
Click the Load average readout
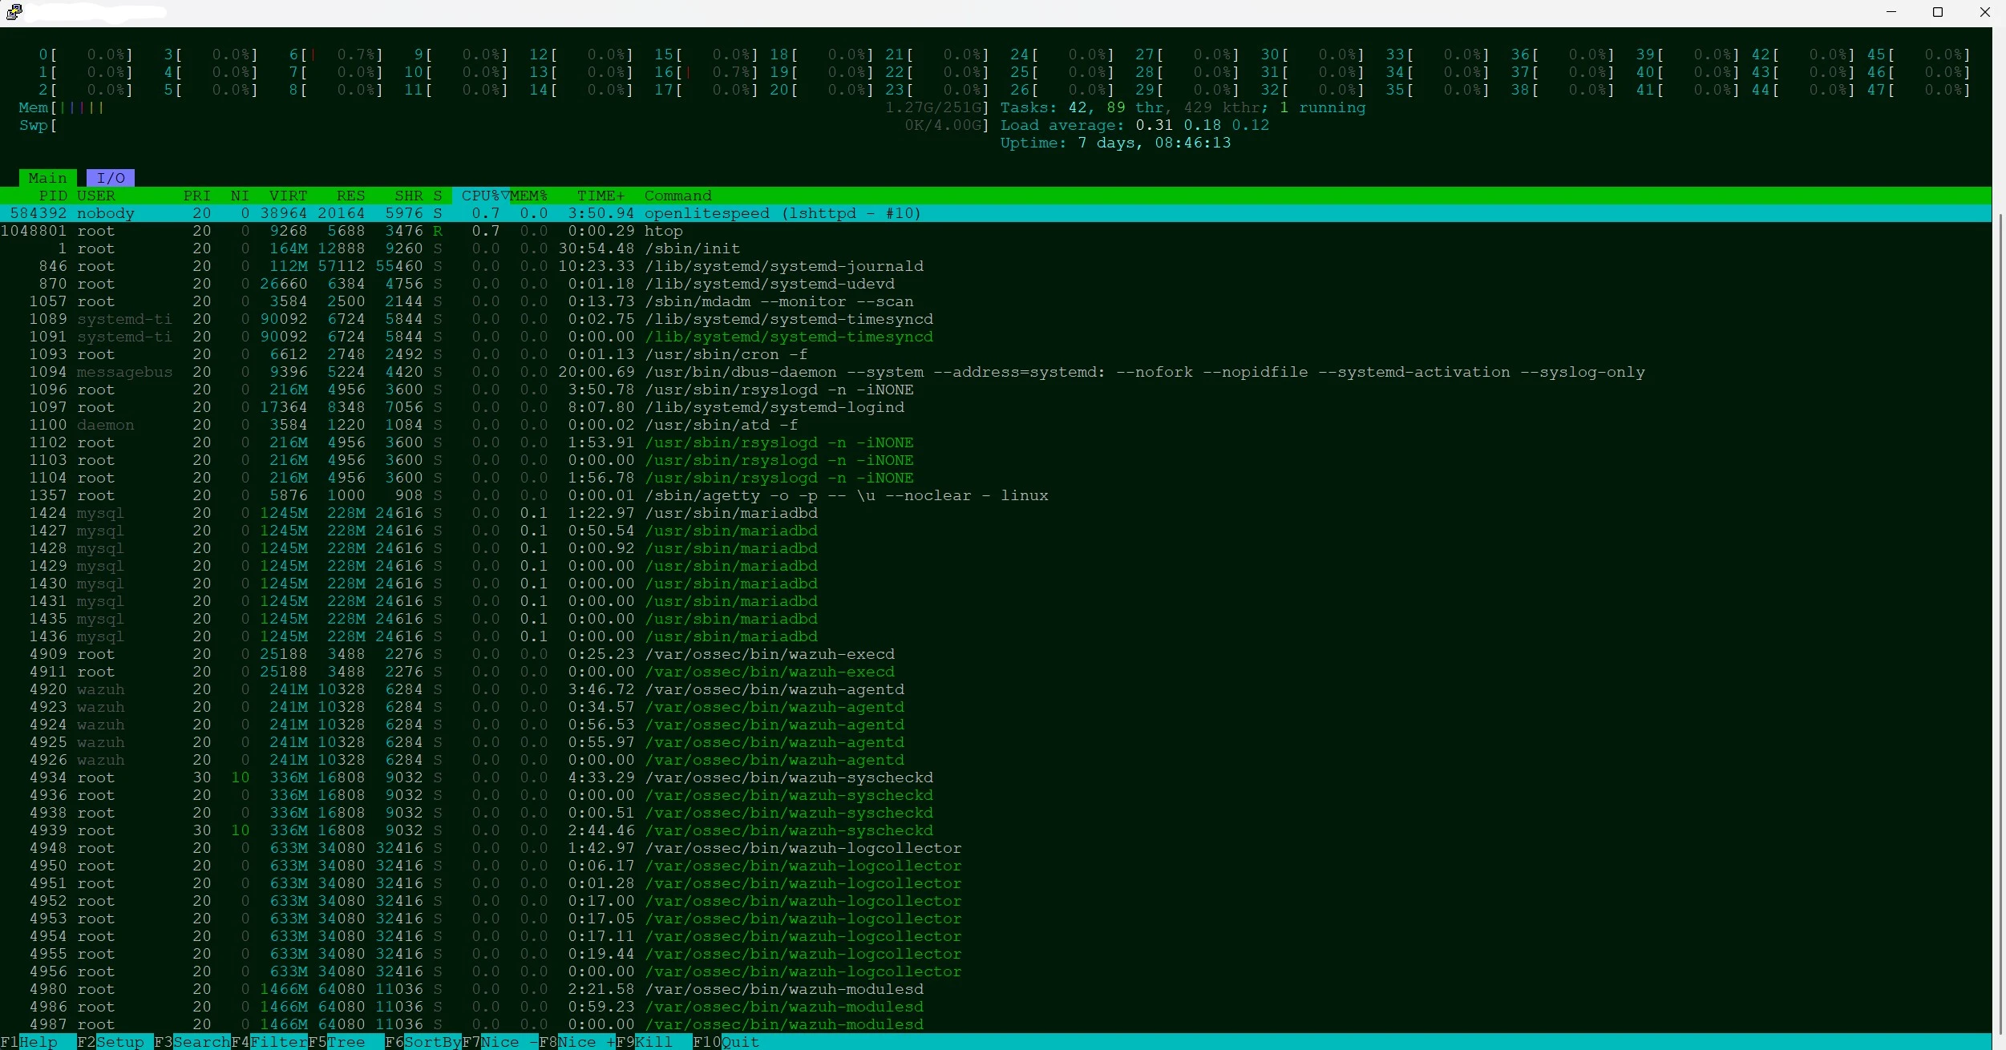tap(1134, 125)
